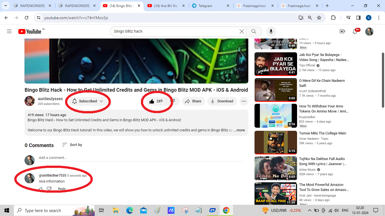The width and height of the screenshot is (385, 216).
Task: Dislike the nice information comment
Action: [x=49, y=189]
